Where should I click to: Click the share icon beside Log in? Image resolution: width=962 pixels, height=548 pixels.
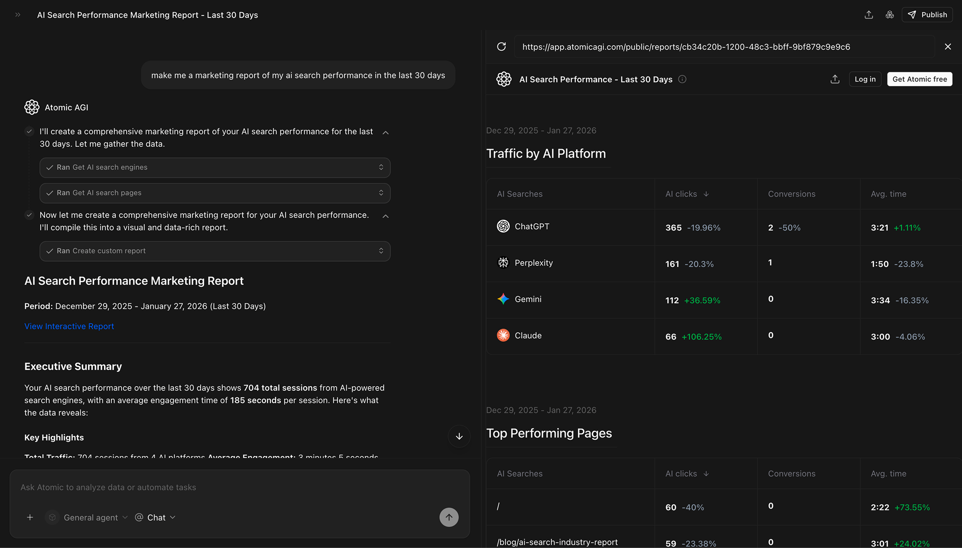click(x=834, y=79)
